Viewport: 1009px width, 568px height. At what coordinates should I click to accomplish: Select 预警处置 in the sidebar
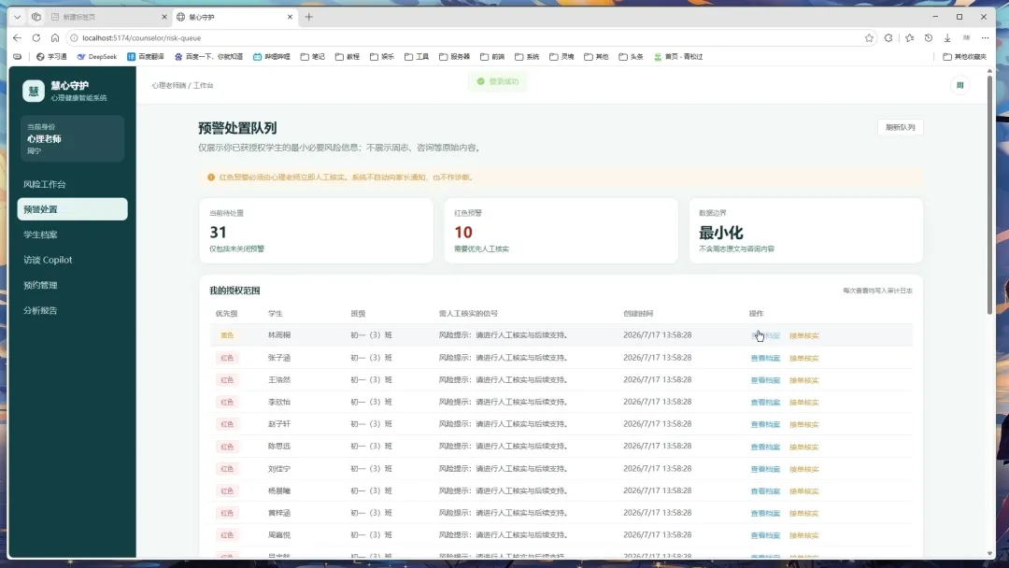tap(72, 209)
